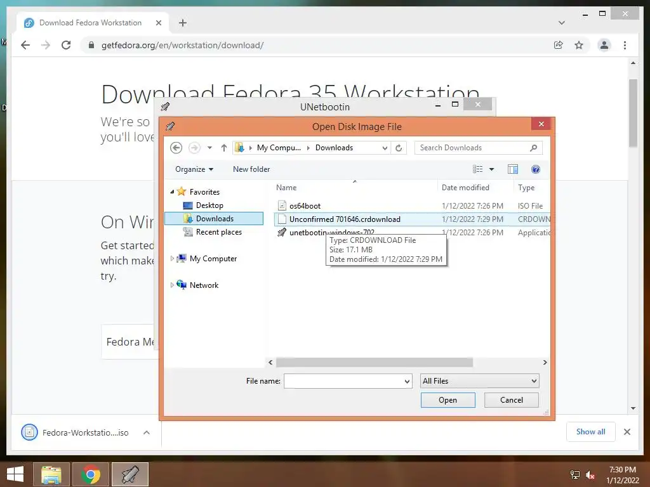Click the network tray icon
The width and height of the screenshot is (650, 487).
pos(575,475)
